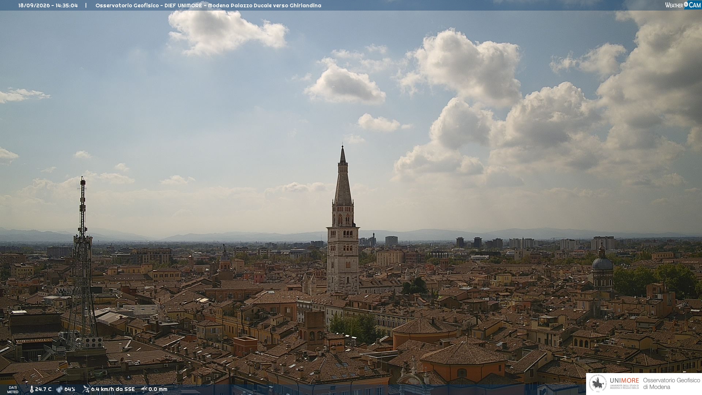Select the 0.0 mm rainfall reading
702x395 pixels.
[x=158, y=389]
